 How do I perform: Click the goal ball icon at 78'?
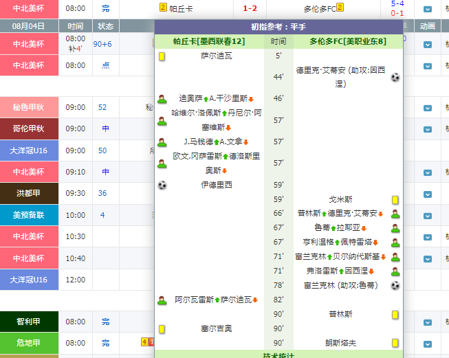pos(395,285)
